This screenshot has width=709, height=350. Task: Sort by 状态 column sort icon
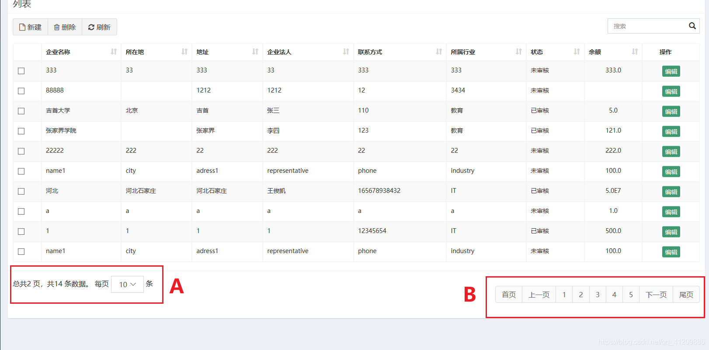[x=577, y=52]
